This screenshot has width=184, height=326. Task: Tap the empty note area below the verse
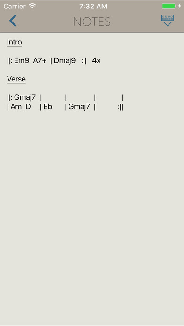coord(92,208)
